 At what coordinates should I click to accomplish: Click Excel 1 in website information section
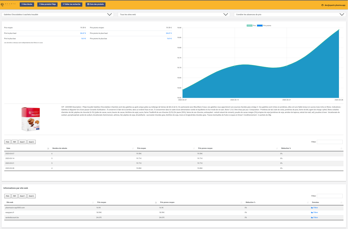pos(22,196)
